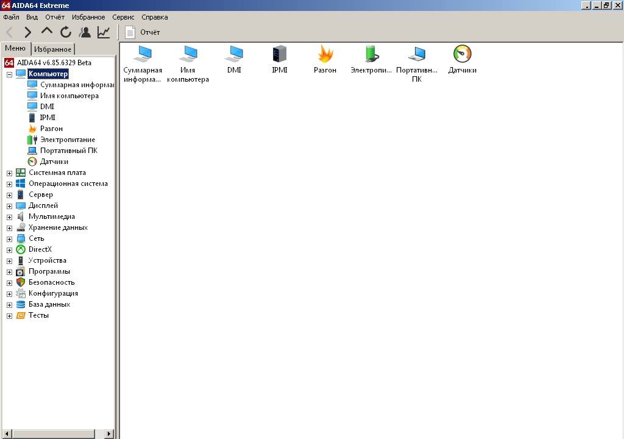Select IPMI in the tree

pos(41,118)
